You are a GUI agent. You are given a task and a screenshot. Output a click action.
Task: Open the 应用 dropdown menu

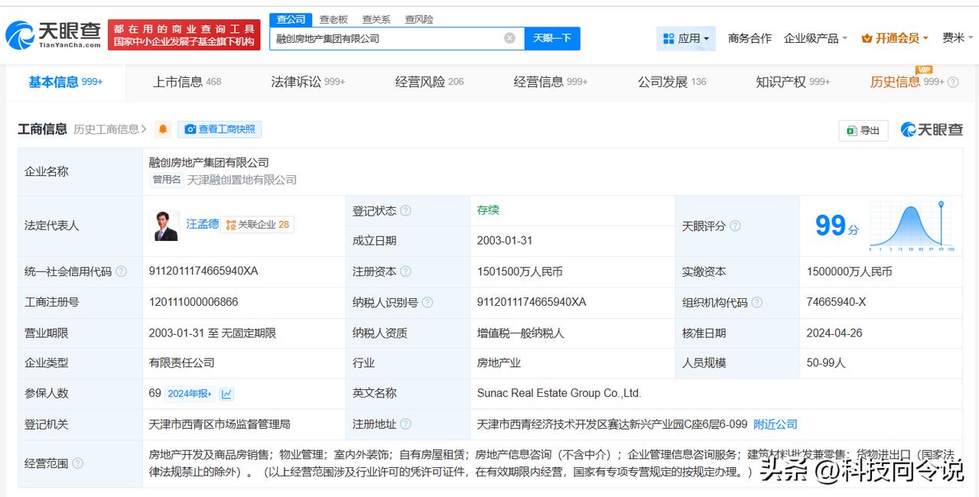click(x=686, y=38)
